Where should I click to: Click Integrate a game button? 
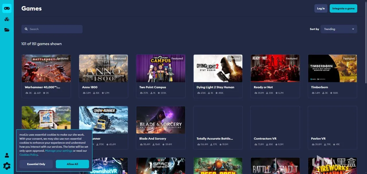tap(343, 8)
